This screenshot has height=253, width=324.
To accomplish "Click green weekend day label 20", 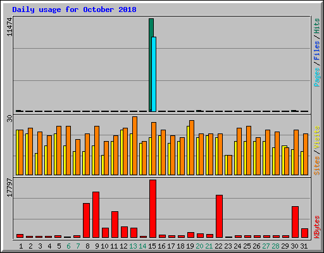I will [x=199, y=246].
